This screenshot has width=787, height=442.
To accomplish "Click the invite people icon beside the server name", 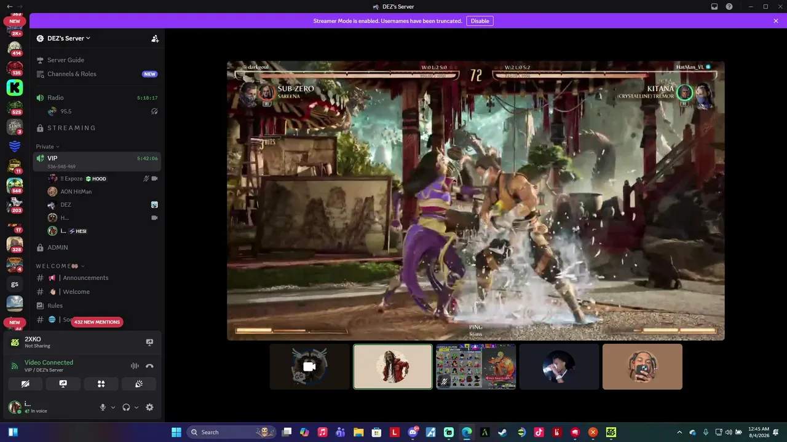I will pos(155,39).
